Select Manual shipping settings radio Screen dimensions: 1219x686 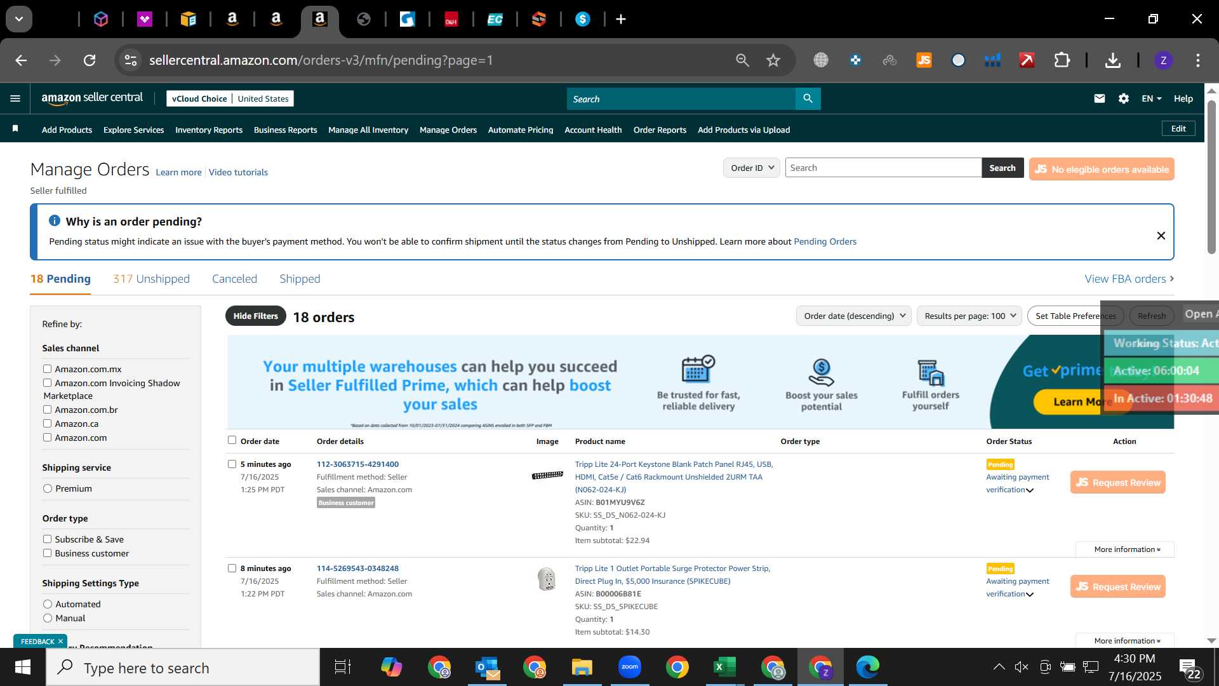pos(48,618)
